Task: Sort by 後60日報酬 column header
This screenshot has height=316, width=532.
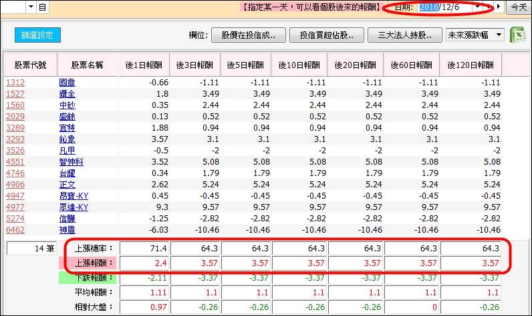Action: [412, 65]
